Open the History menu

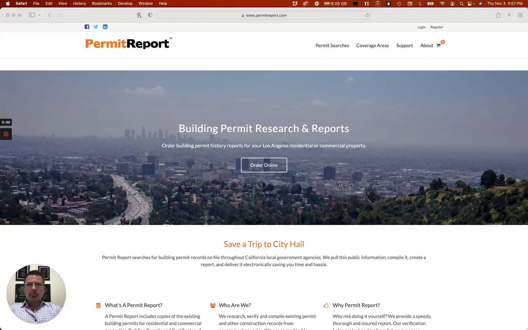point(79,3)
